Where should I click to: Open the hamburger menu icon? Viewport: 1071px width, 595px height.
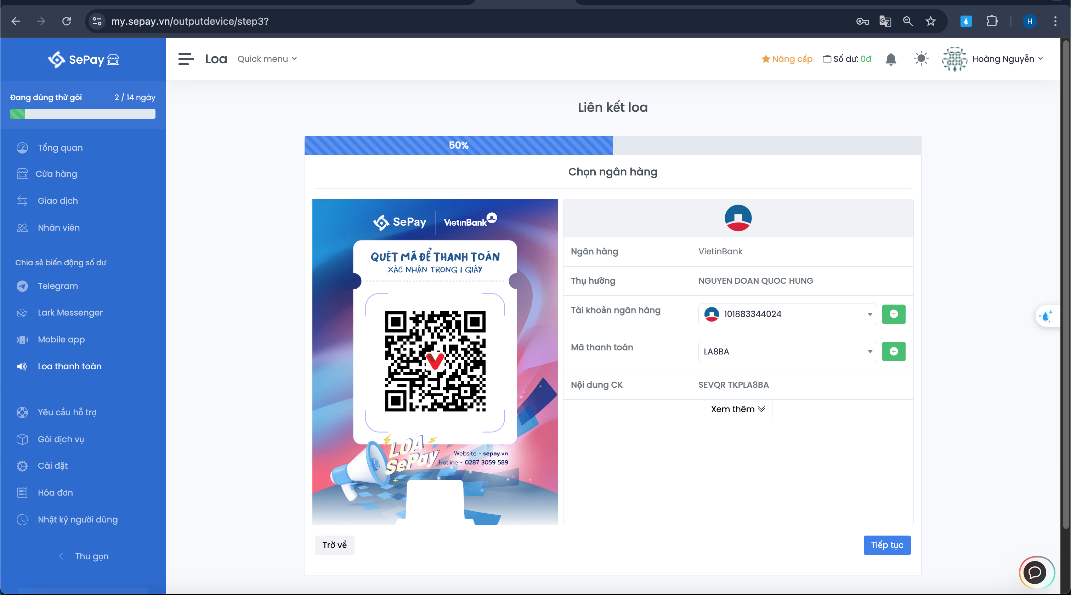click(186, 59)
